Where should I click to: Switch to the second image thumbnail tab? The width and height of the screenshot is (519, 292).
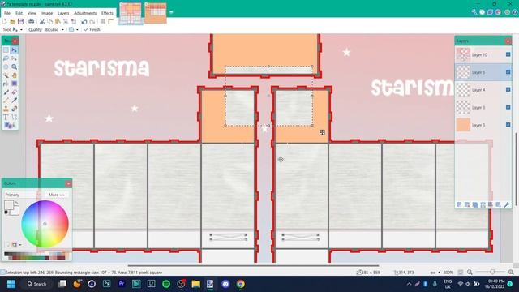point(156,13)
